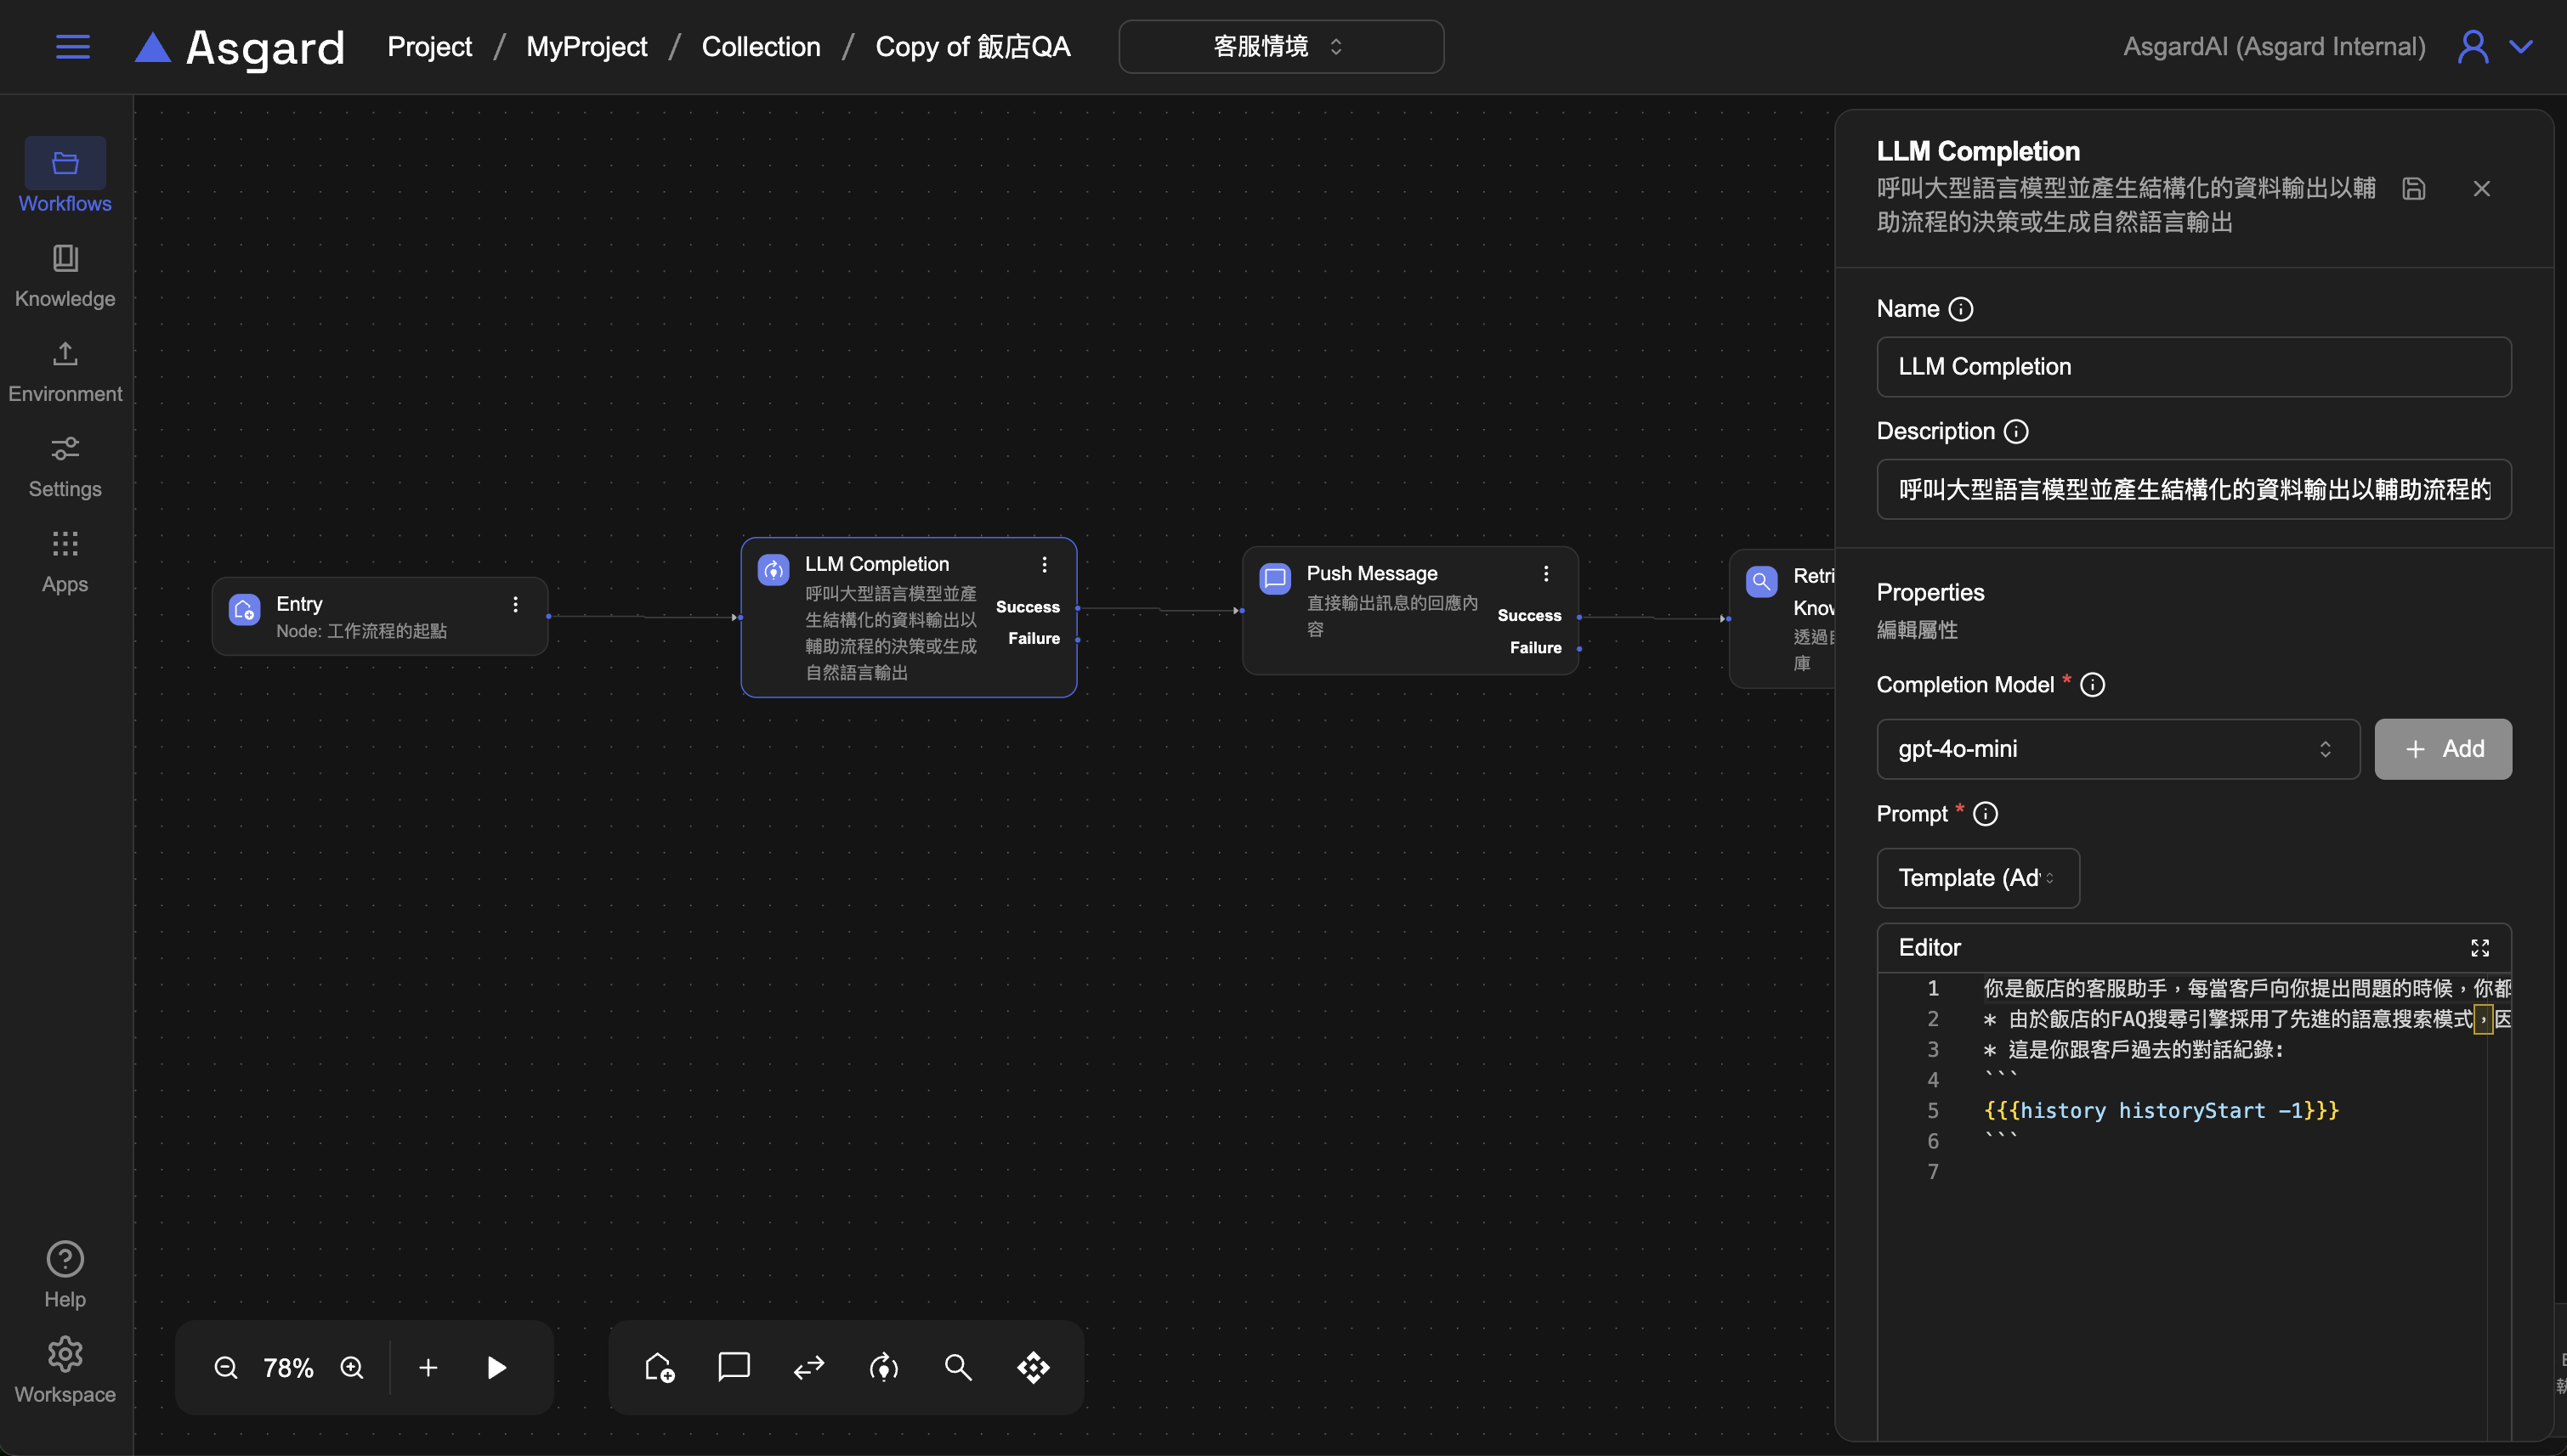Click the save icon in the LLM Completion panel
The width and height of the screenshot is (2567, 1456).
(2414, 189)
